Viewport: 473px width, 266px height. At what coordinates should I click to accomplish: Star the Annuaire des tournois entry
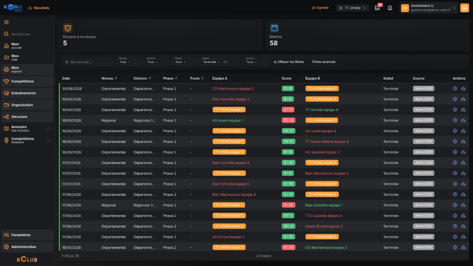(x=49, y=129)
